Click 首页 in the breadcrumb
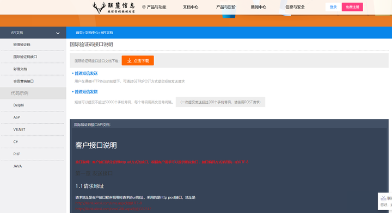This screenshot has height=213, width=392. click(79, 33)
